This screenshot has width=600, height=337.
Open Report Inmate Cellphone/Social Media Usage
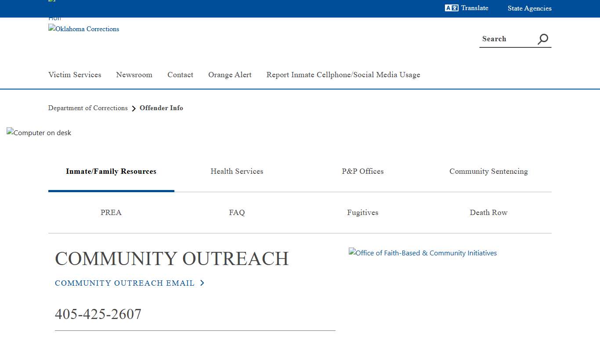pyautogui.click(x=343, y=75)
